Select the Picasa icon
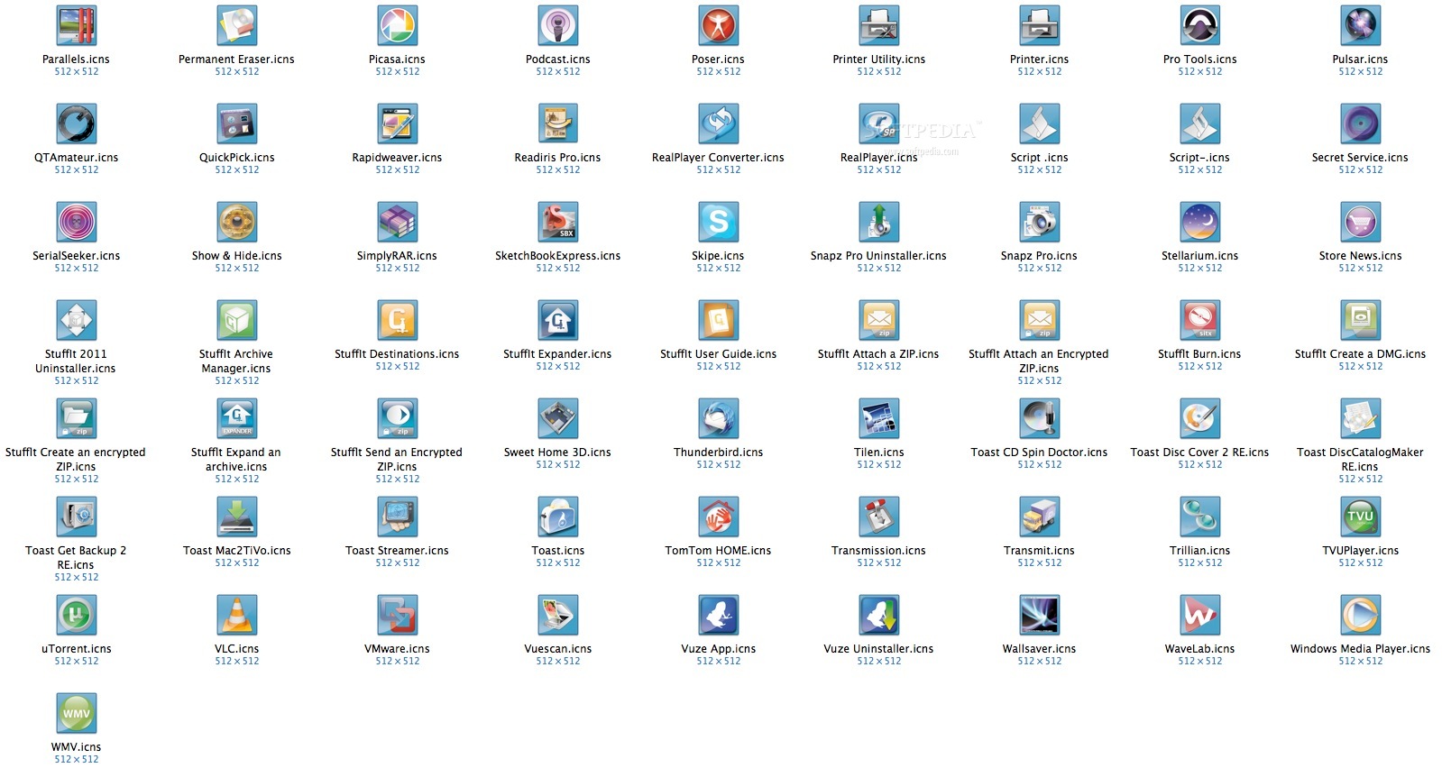 click(398, 26)
